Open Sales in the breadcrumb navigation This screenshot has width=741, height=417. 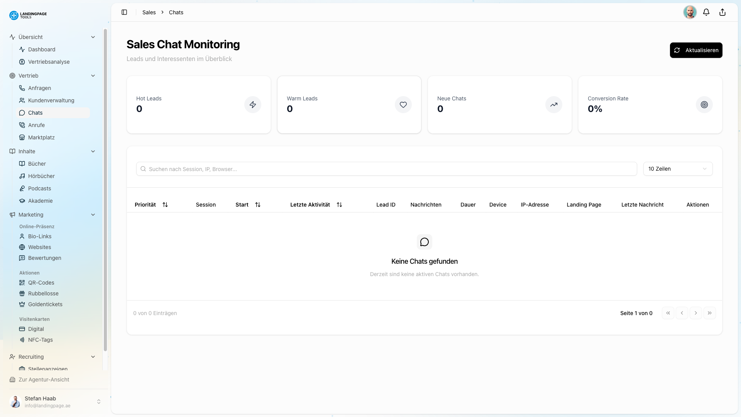pyautogui.click(x=149, y=12)
